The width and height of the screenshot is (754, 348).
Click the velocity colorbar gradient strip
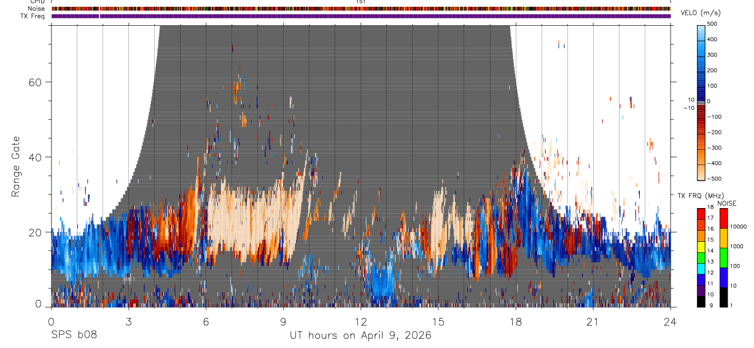tap(701, 102)
